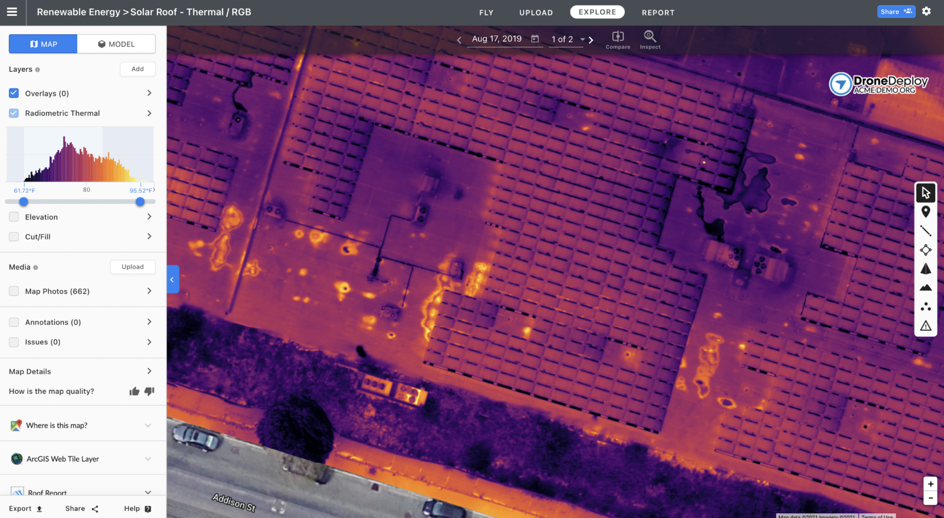Screen dimensions: 944x518
Task: Click the ArcGIS Web Tile Layer icon
Action: (17, 459)
